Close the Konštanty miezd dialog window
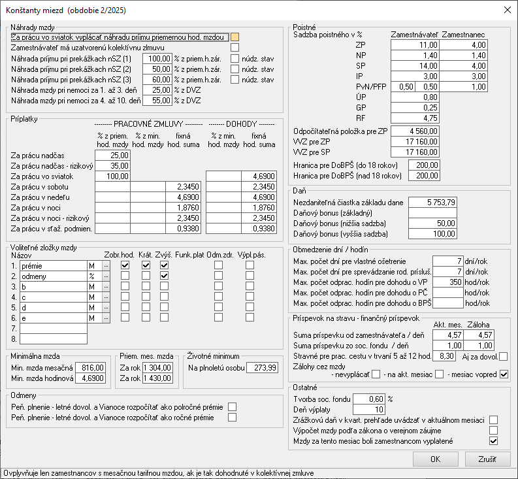 [x=508, y=10]
